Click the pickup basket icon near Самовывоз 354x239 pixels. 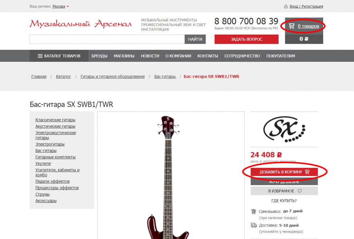[253, 211]
